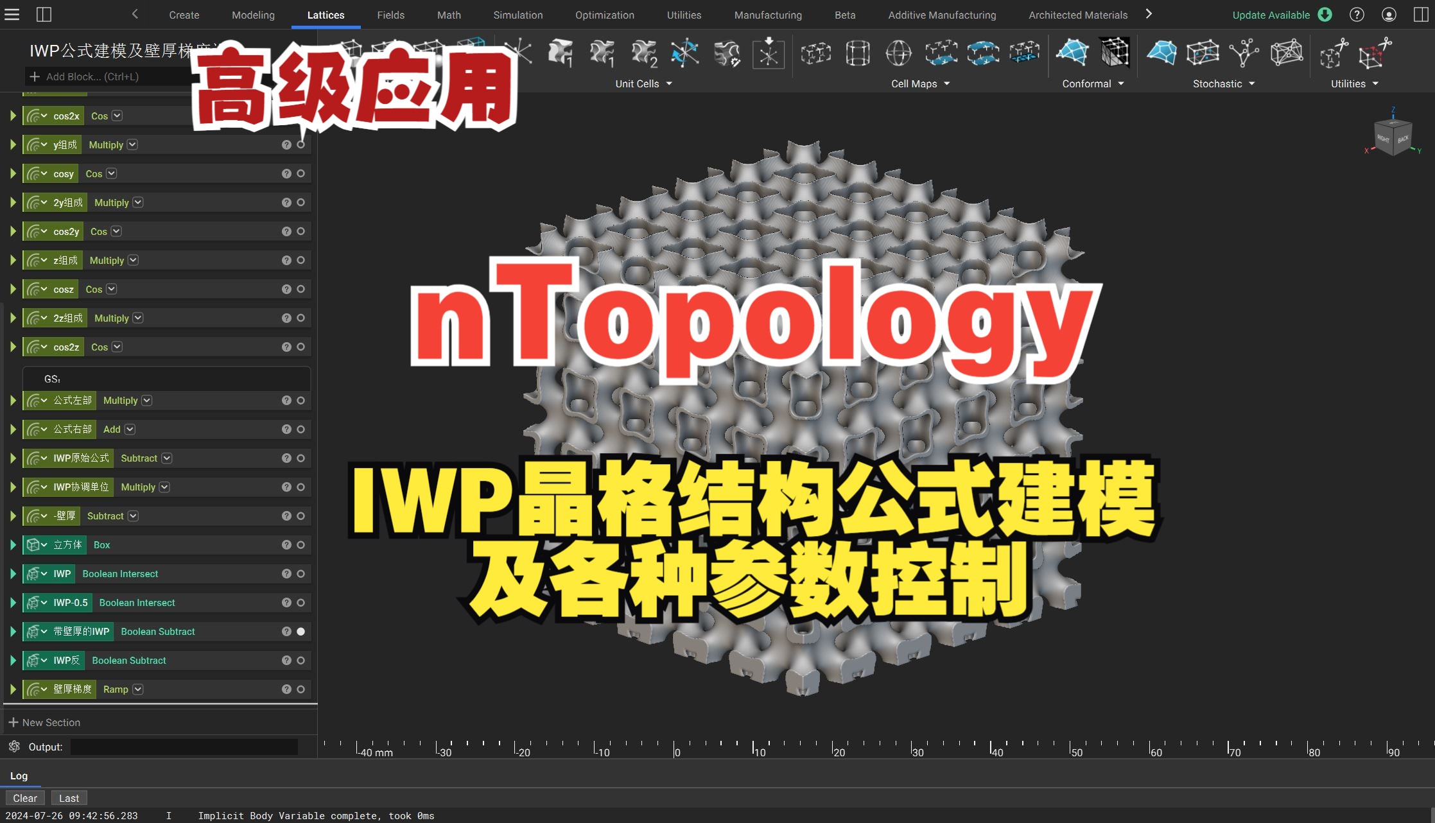1435x823 pixels.
Task: Toggle visibility of 壁厚梯度 Ramp block
Action: tap(300, 689)
